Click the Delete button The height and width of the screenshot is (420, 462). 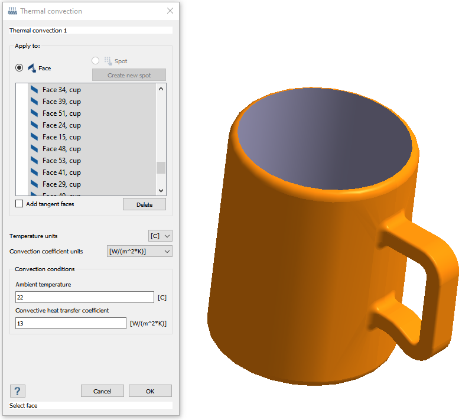[144, 204]
